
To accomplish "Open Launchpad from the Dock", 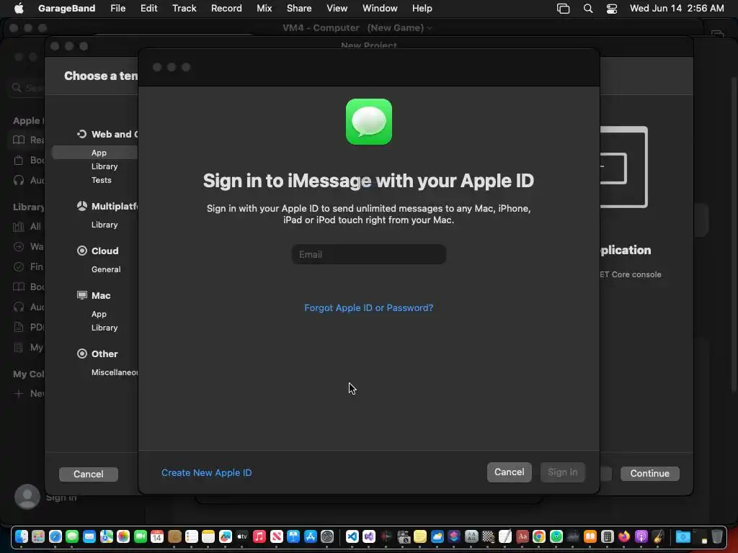I will pyautogui.click(x=38, y=536).
